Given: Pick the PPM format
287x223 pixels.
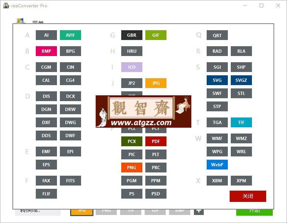Looking at the screenshot, I should pos(156,181).
